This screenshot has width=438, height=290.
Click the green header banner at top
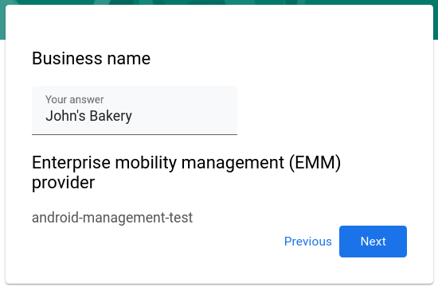click(x=219, y=2)
